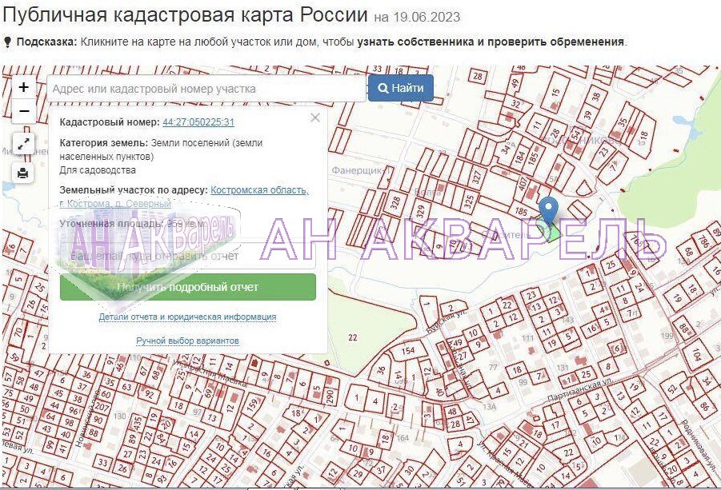Select parcel labeled 290 on map
Image resolution: width=721 pixels, height=490 pixels.
329,396
